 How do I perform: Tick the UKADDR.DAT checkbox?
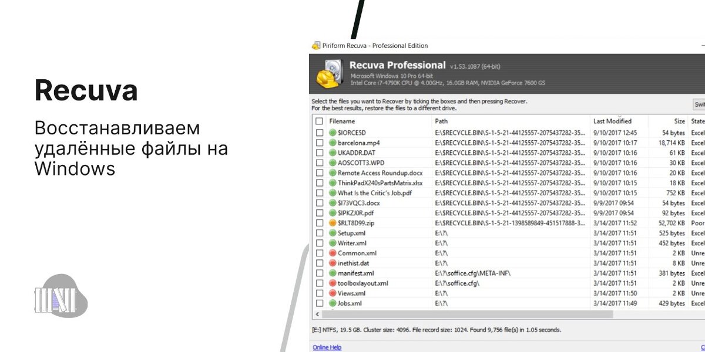(319, 153)
